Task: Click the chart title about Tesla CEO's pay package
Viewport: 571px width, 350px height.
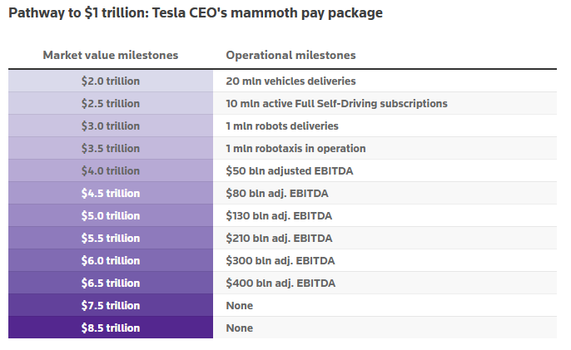Action: click(x=196, y=14)
